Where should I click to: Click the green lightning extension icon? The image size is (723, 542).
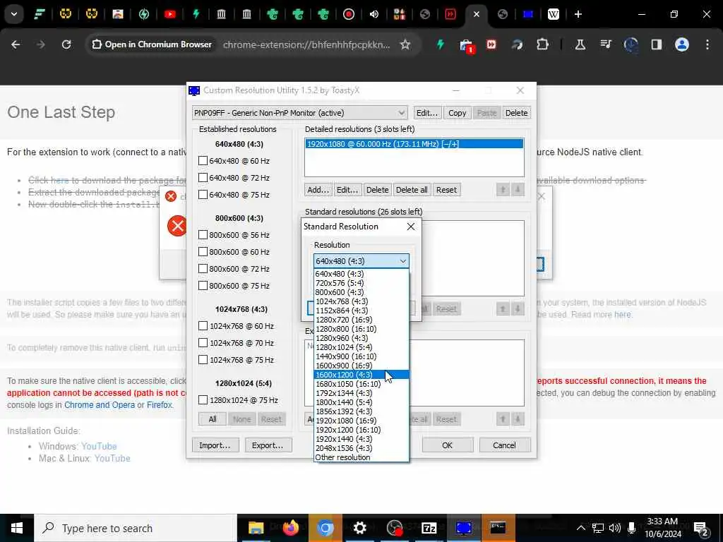[441, 44]
